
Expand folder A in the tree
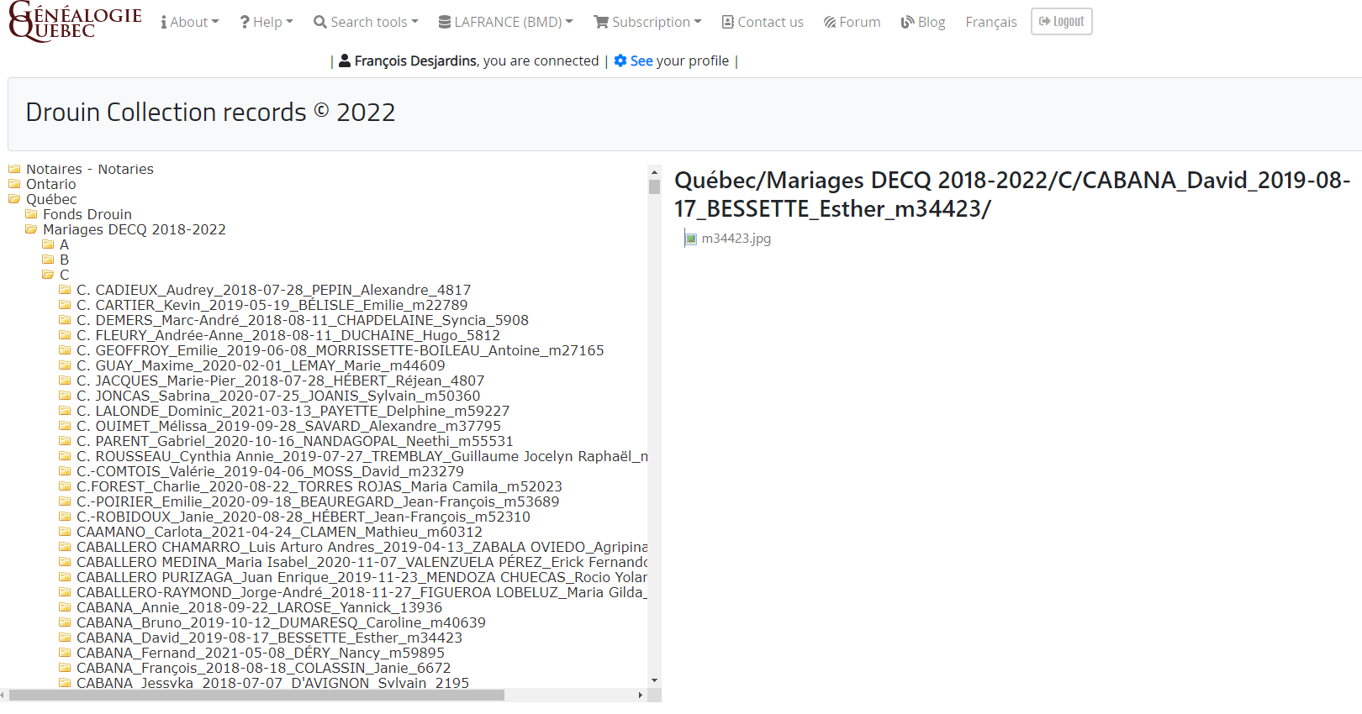(64, 244)
